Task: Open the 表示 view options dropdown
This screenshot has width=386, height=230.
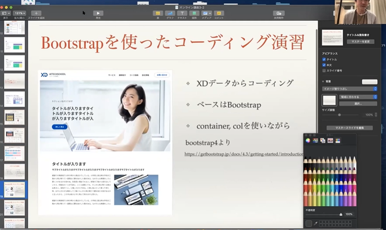Action: point(6,13)
